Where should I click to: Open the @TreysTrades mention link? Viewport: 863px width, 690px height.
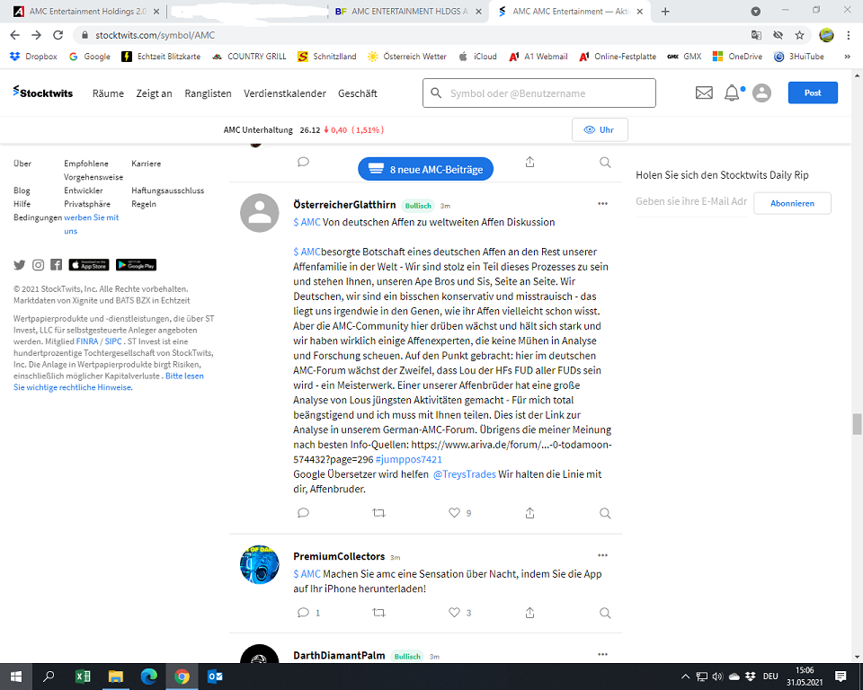[465, 474]
